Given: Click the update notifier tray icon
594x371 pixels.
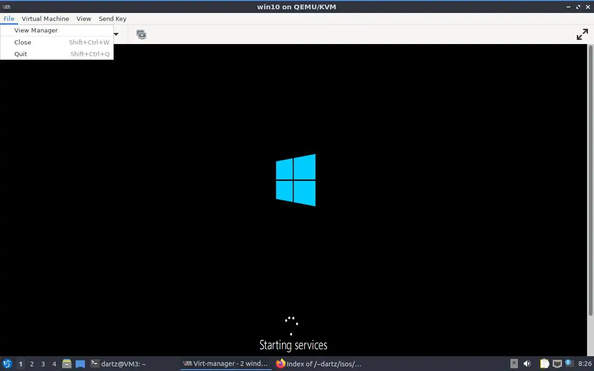Looking at the screenshot, I should pyautogui.click(x=568, y=363).
